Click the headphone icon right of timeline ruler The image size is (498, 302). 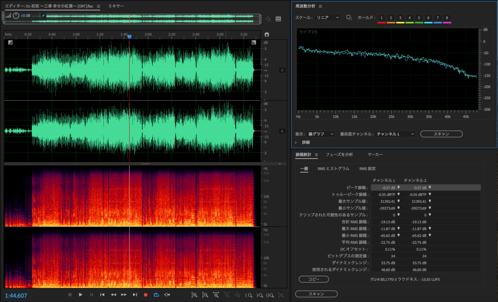coord(267,35)
